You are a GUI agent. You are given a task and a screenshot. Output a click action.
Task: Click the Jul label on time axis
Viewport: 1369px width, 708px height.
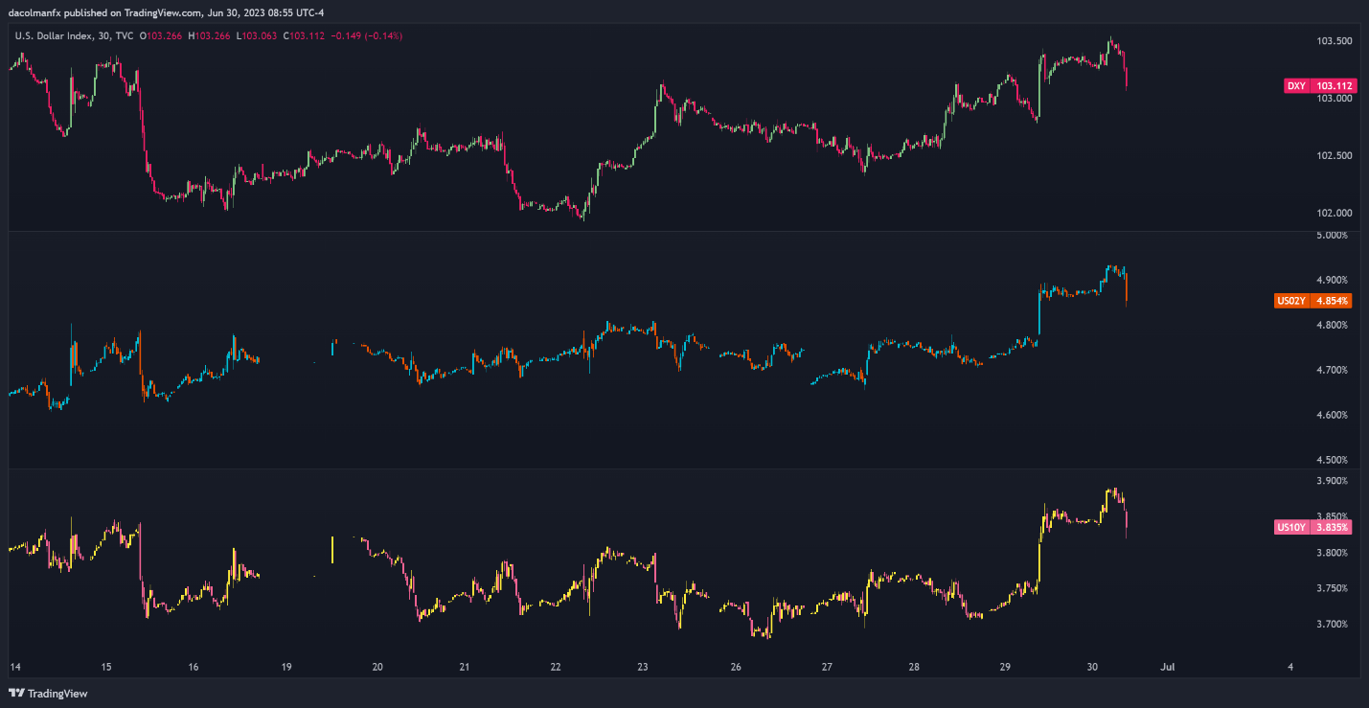tap(1167, 667)
